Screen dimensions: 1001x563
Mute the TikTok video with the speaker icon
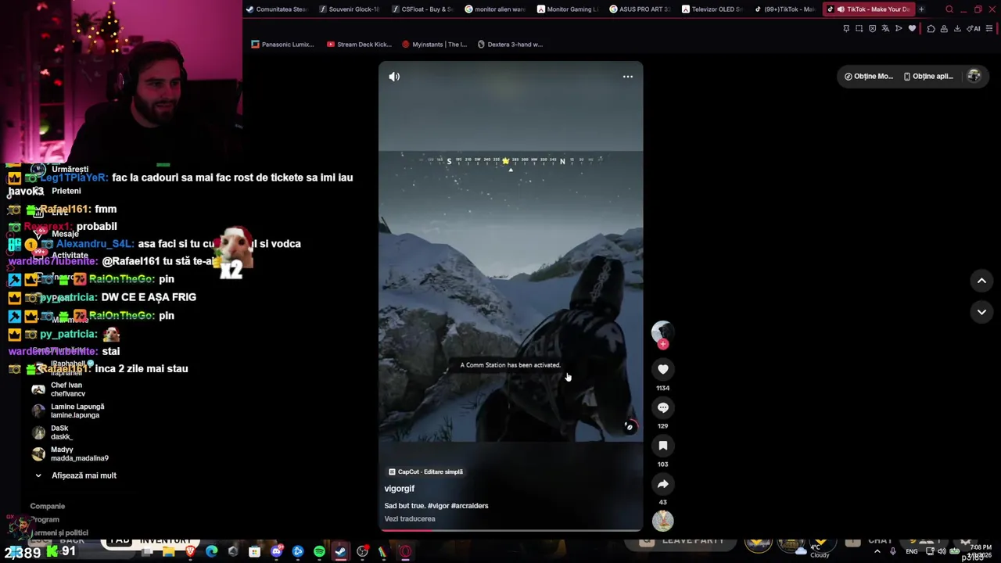394,77
